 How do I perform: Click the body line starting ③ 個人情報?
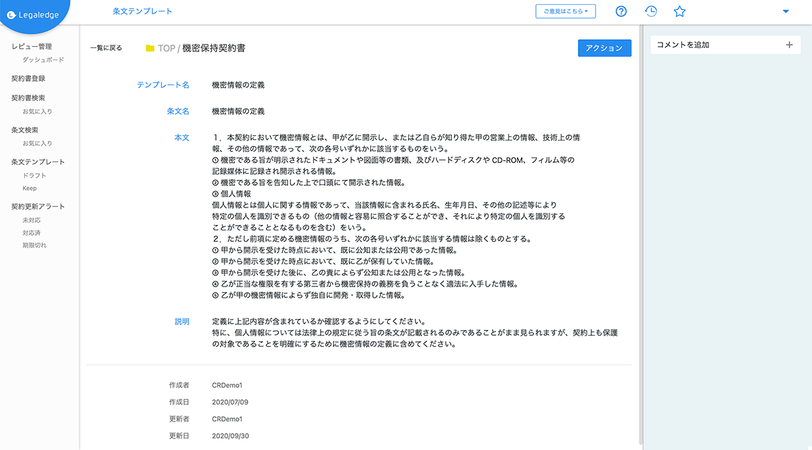click(x=232, y=194)
